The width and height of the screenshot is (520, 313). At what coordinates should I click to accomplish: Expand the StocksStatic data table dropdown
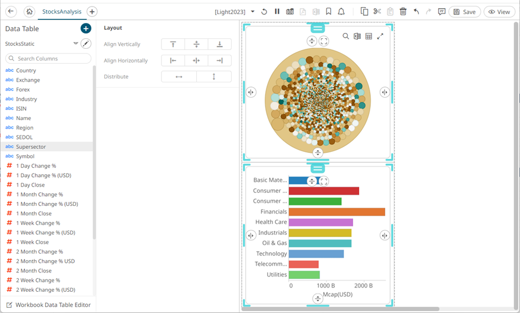(x=75, y=44)
